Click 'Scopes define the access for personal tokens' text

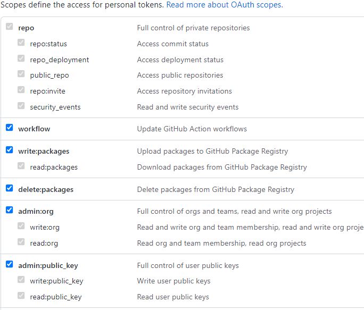pos(82,5)
